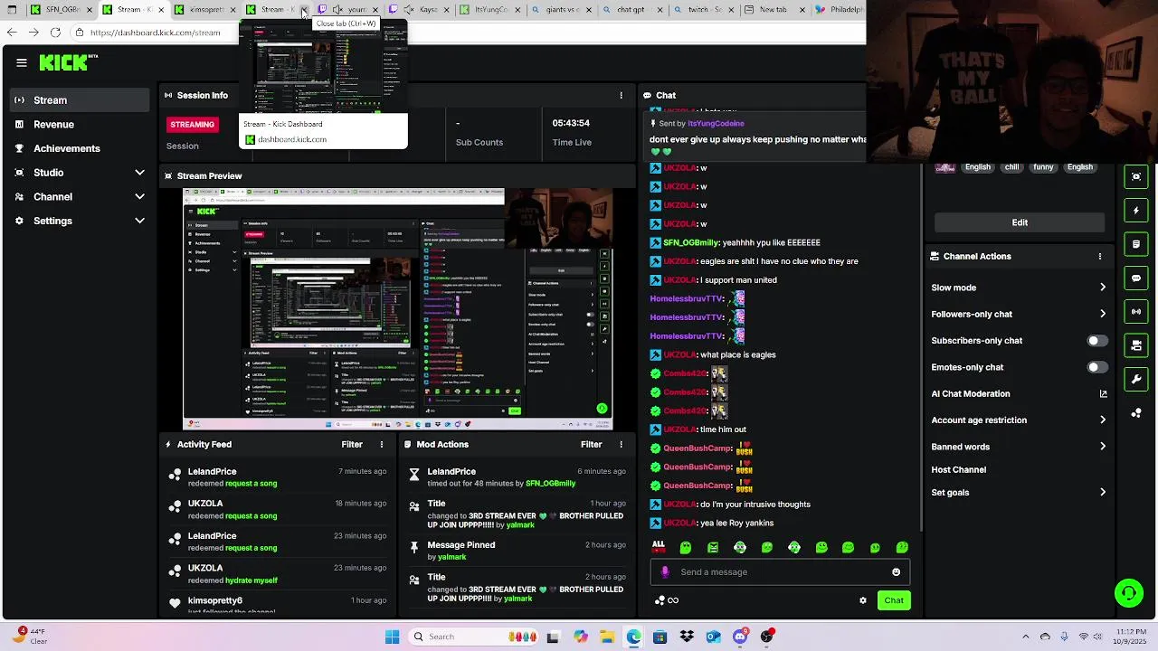The width and height of the screenshot is (1158, 651).
Task: Open chat settings gear icon
Action: point(863,600)
